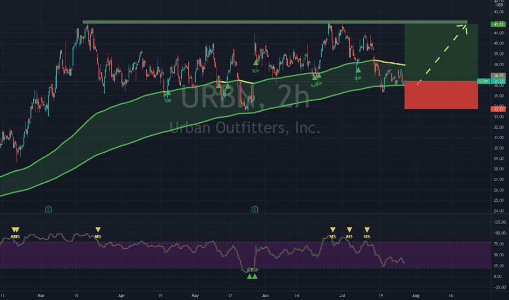Click first RES marker before Jul in oscillator
The height and width of the screenshot is (300, 509).
333,230
